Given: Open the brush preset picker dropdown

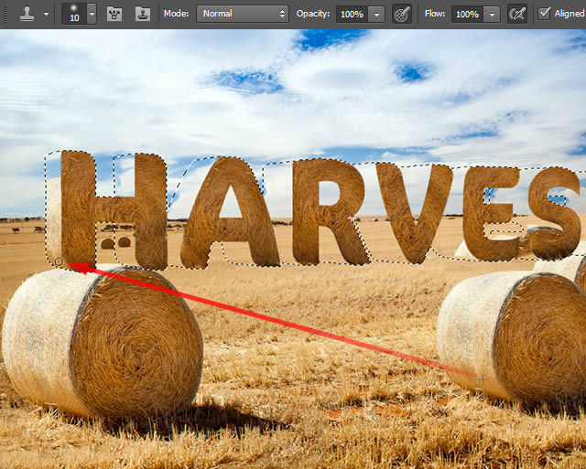Looking at the screenshot, I should 92,14.
